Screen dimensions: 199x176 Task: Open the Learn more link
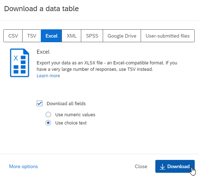48,76
